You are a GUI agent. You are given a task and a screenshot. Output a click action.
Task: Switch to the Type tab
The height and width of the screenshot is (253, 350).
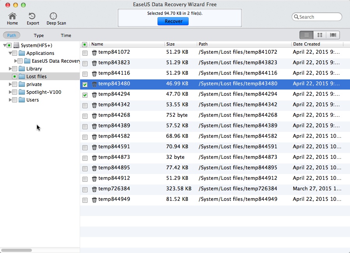point(39,35)
